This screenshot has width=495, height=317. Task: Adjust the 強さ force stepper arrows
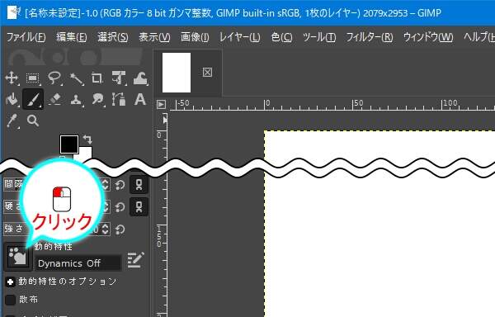pyautogui.click(x=105, y=229)
